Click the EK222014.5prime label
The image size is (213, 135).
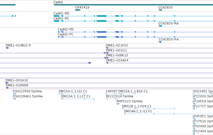[120, 96]
